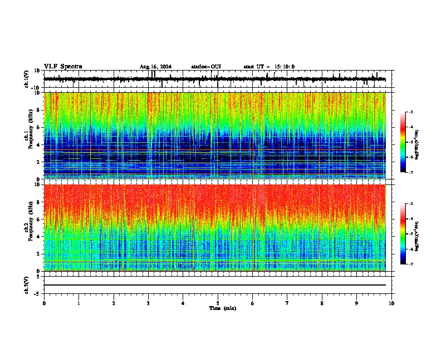Click the -3 label on ch.1 color bar
The width and height of the screenshot is (441, 340).
point(411,112)
